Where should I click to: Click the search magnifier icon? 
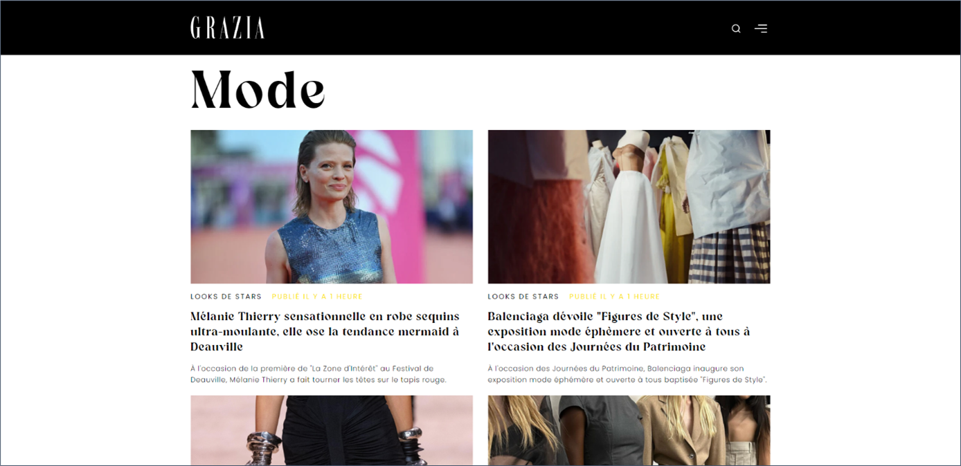click(736, 28)
